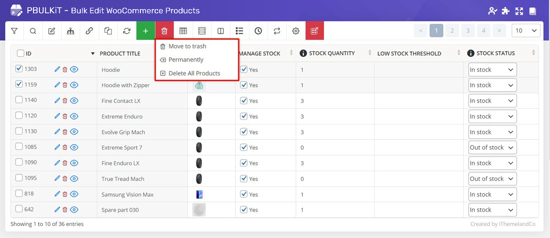Screen dimensions: 550x238
Task: View product 818 using eye icon
Action: (74, 195)
